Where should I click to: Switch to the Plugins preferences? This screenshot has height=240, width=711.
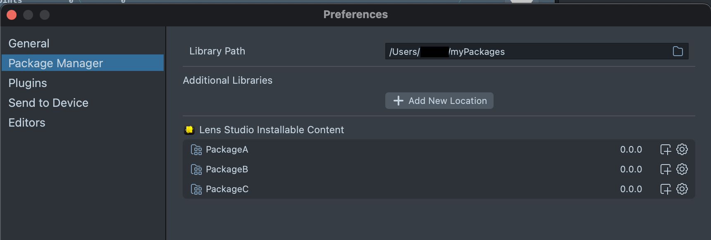click(x=28, y=83)
